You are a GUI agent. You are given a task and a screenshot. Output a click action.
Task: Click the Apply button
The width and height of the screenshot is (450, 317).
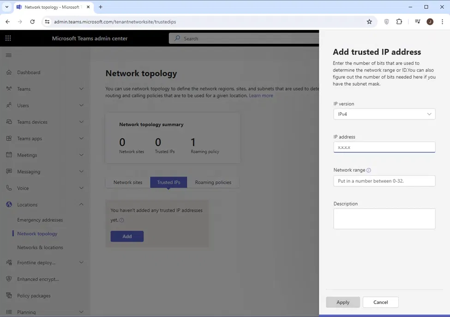(343, 302)
